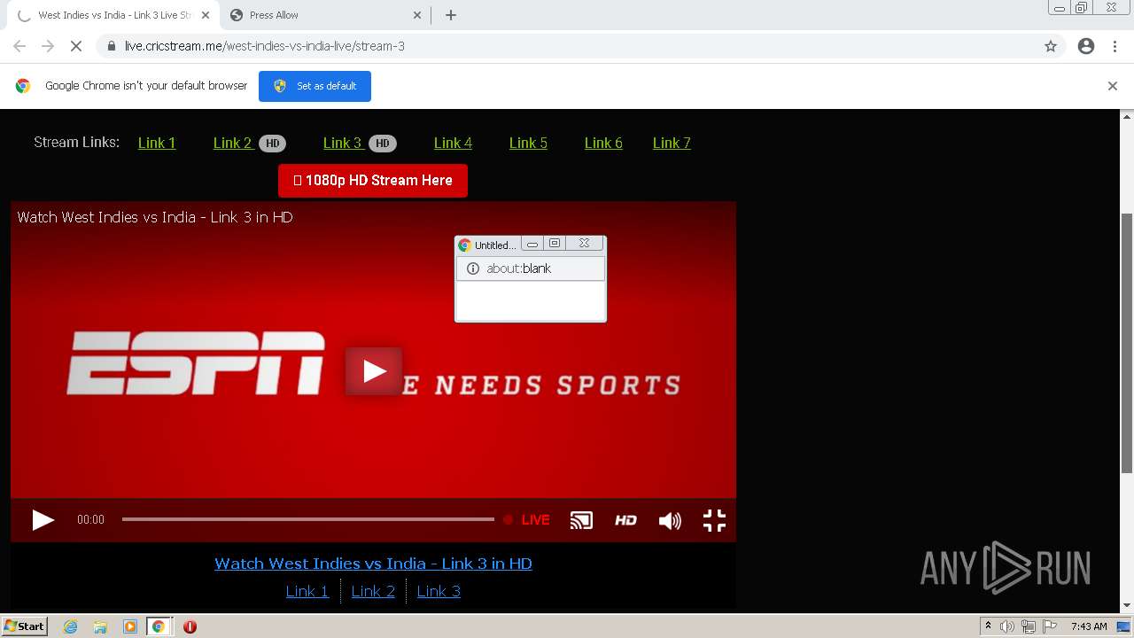1134x638 pixels.
Task: Switch to West Indies vs India tab
Action: [x=112, y=15]
